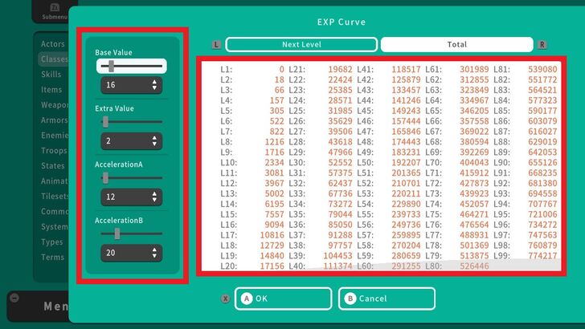Click AccelerationB value spinner arrows
The height and width of the screenshot is (329, 585).
(155, 253)
